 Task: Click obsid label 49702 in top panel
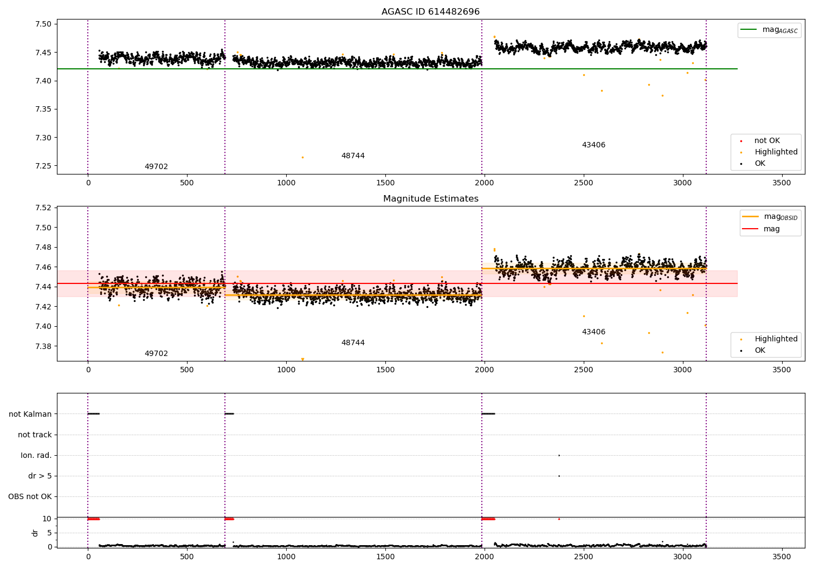156,167
